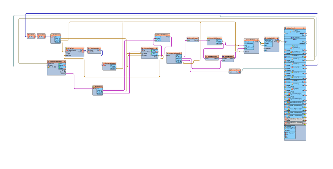Select the DivideByValue1 component icon
The height and width of the screenshot is (169, 333).
point(188,38)
